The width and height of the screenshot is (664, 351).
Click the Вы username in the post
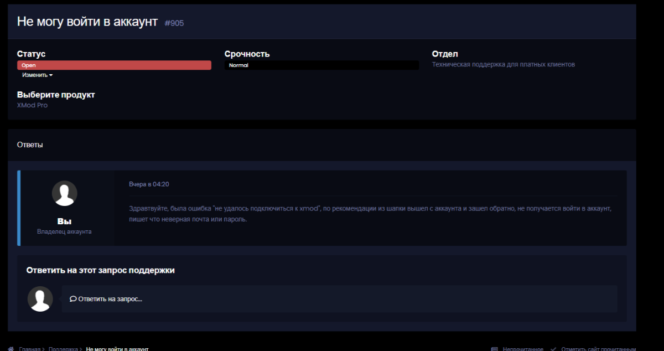tap(64, 221)
